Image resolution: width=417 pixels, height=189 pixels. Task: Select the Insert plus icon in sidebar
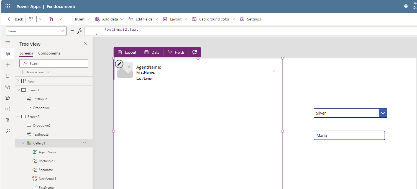point(8,65)
